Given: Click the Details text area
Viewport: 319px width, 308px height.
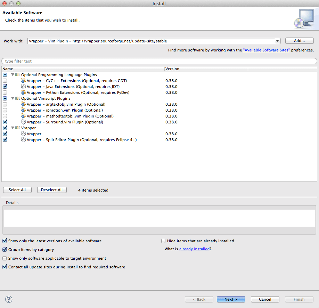Looking at the screenshot, I should [159, 218].
